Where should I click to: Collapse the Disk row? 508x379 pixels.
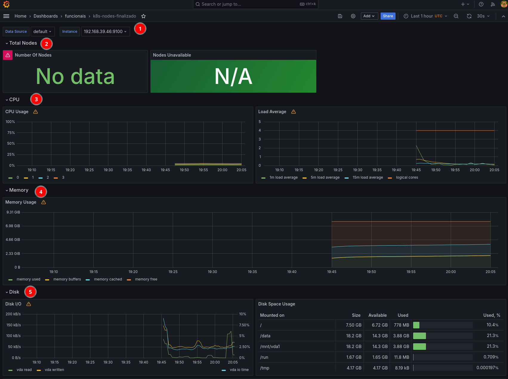click(12, 292)
